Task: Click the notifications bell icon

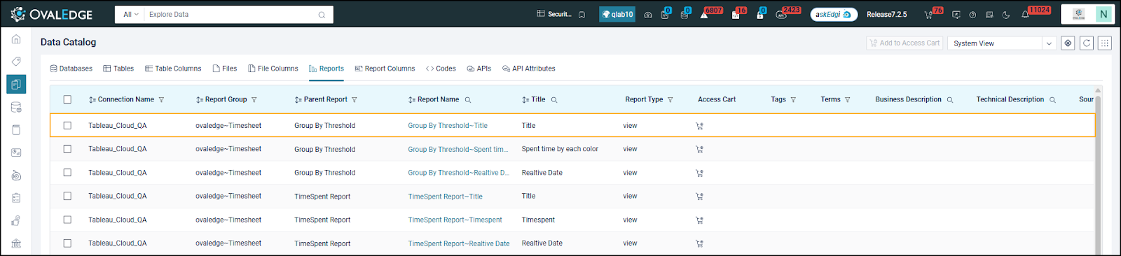Action: point(1025,15)
